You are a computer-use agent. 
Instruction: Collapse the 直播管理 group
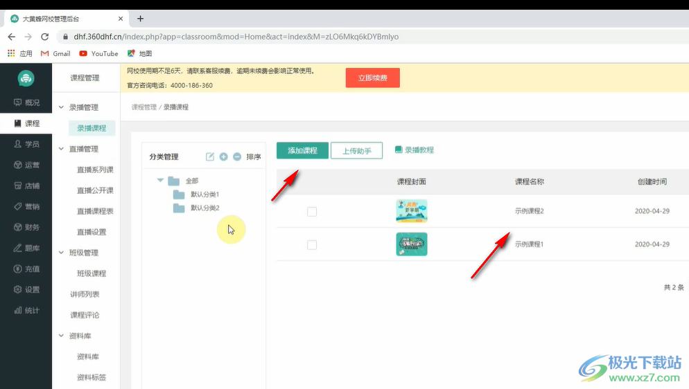pos(61,149)
